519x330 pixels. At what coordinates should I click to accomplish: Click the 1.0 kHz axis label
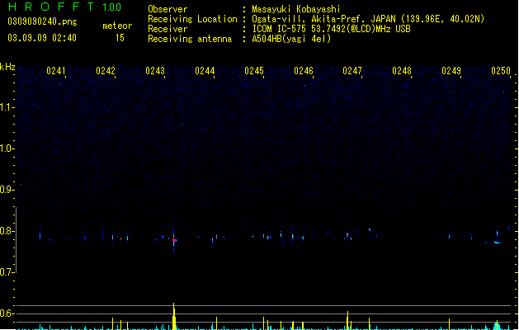7,148
